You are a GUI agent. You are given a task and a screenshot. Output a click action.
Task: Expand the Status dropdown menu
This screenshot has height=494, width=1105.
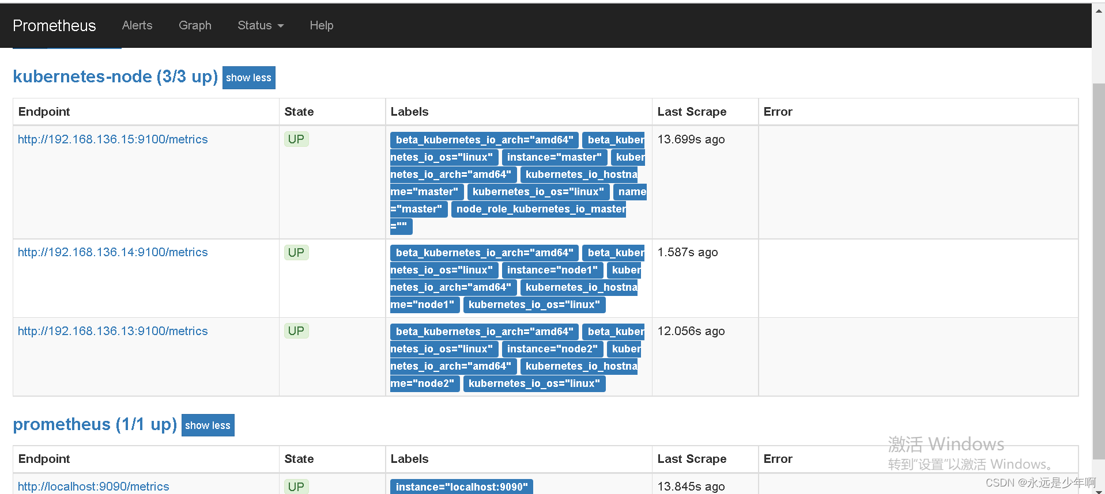click(x=261, y=25)
